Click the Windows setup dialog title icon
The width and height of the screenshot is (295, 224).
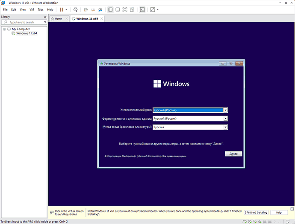click(x=101, y=63)
